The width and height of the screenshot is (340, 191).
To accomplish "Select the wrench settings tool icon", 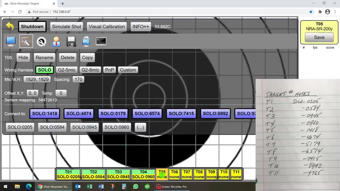I will [26, 41].
